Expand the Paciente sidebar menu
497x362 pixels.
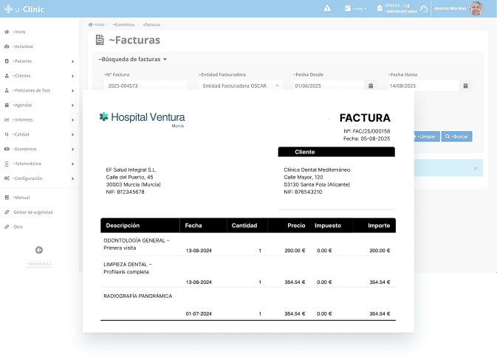[x=38, y=61]
